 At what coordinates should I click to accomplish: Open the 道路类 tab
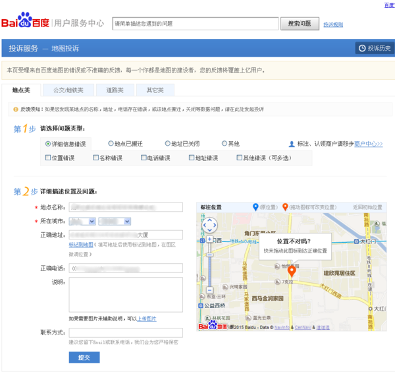click(115, 90)
